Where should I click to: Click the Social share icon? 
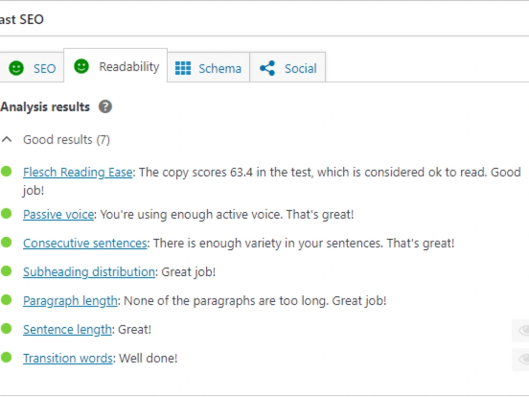tap(268, 68)
